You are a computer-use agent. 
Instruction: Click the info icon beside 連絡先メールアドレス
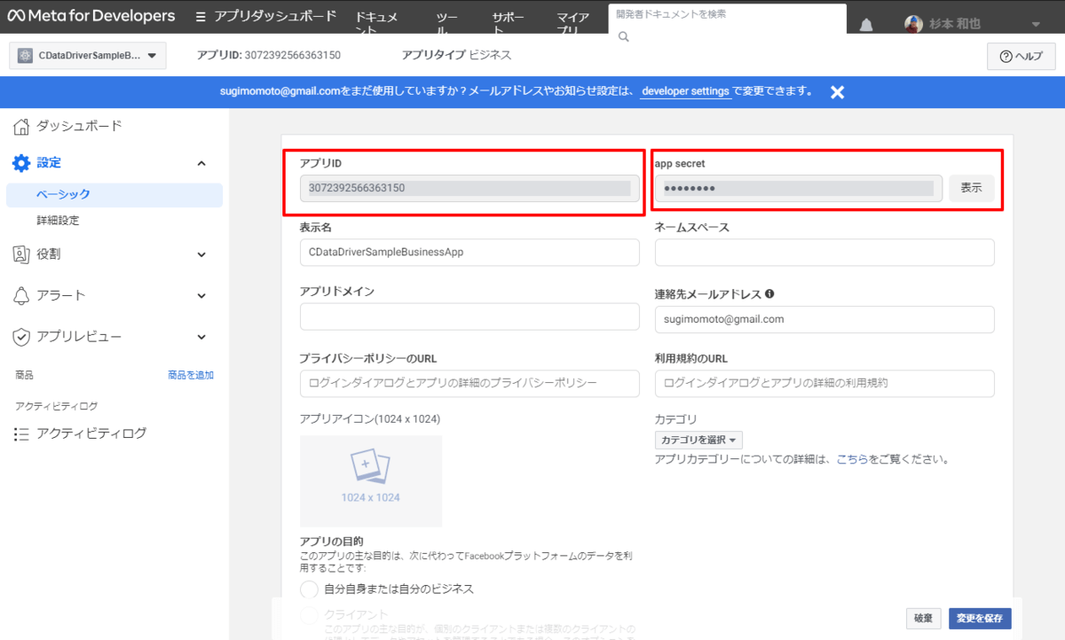(769, 293)
